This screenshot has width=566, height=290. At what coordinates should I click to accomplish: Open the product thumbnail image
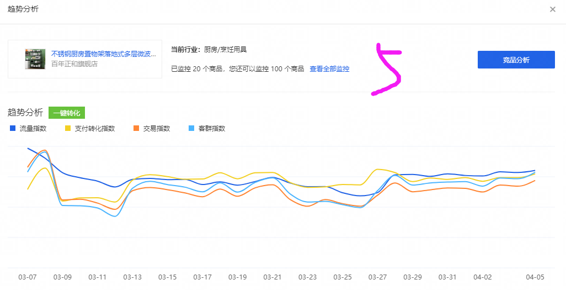(35, 59)
